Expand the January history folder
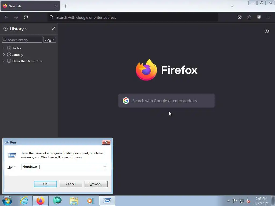This screenshot has width=275, height=206. click(x=4, y=54)
